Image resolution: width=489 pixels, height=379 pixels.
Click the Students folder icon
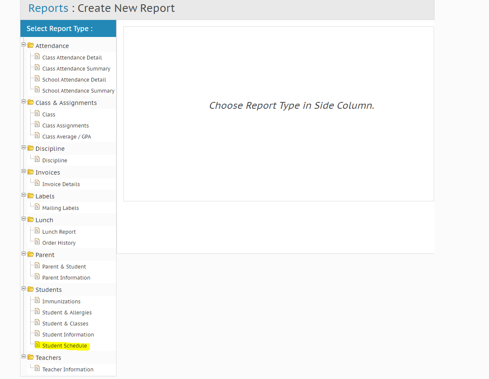pos(30,288)
